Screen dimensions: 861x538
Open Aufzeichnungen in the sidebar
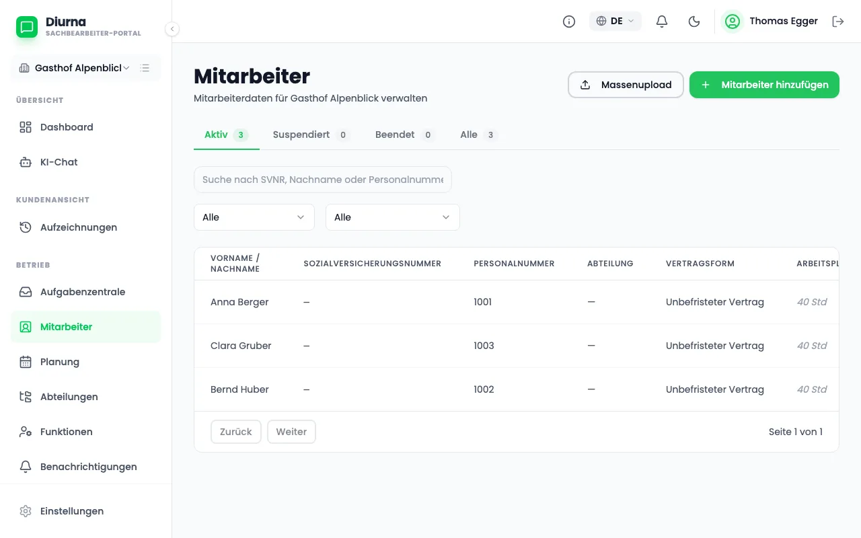coord(86,227)
